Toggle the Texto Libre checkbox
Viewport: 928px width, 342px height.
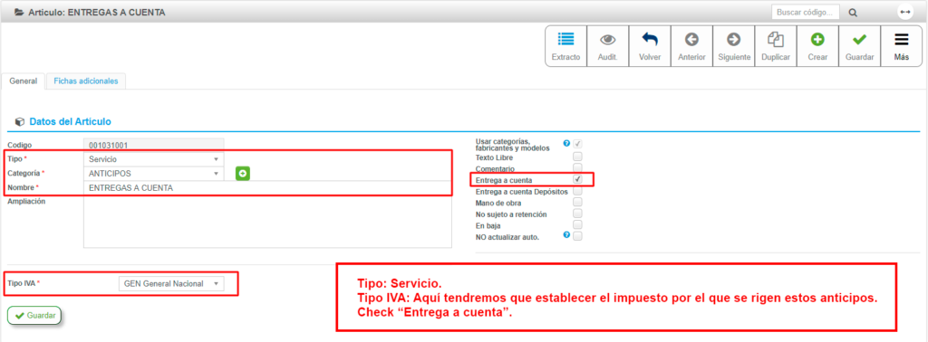point(577,157)
